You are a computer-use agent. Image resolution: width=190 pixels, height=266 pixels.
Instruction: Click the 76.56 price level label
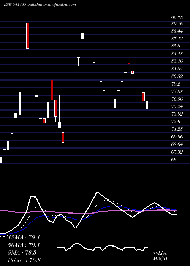177,99
